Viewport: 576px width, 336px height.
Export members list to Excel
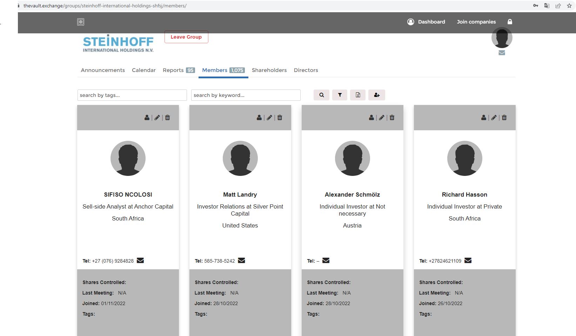tap(358, 95)
